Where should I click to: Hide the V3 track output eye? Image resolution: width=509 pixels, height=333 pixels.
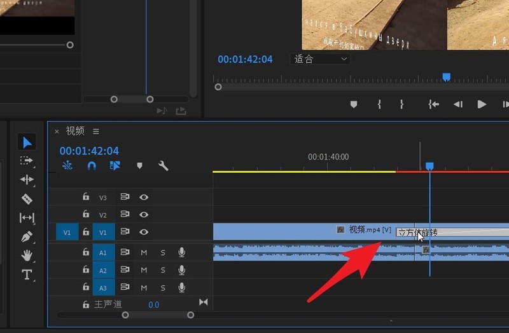pos(144,197)
